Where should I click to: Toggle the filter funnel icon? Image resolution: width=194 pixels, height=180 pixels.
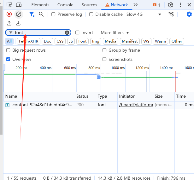click(x=32, y=14)
